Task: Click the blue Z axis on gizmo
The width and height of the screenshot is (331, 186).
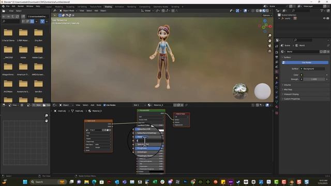Action: [265, 21]
